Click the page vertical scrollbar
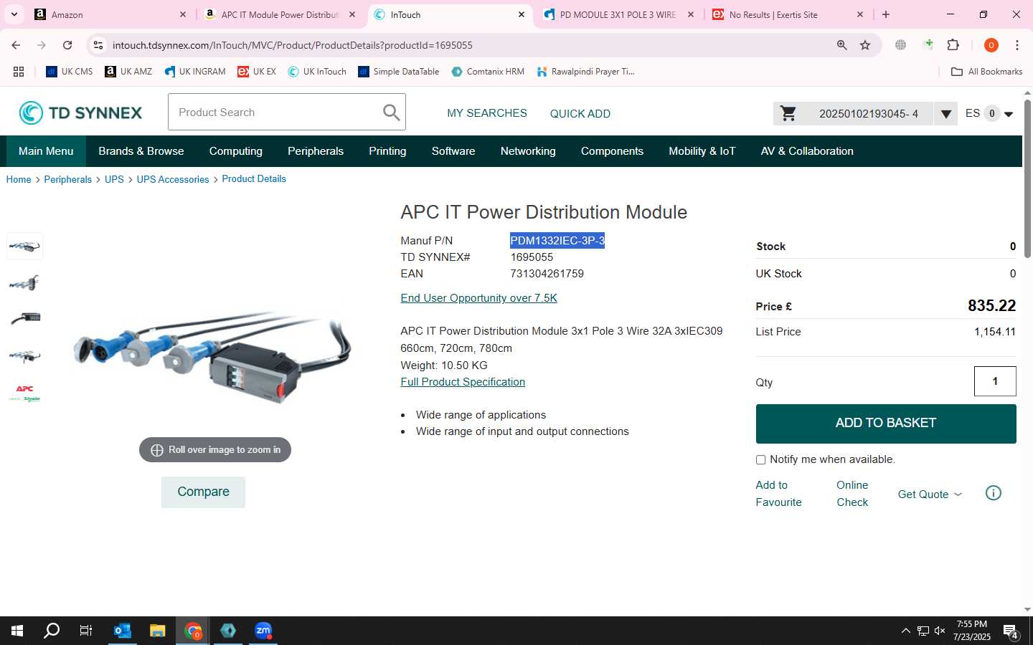The height and width of the screenshot is (645, 1033). (x=1027, y=179)
